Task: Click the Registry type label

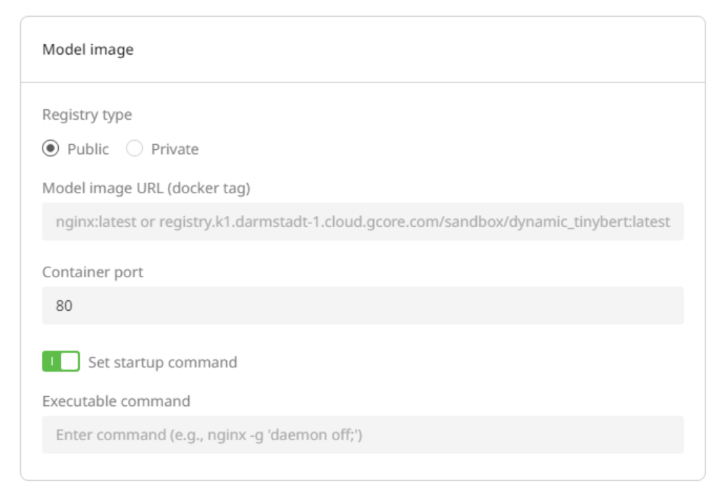Action: (x=87, y=114)
